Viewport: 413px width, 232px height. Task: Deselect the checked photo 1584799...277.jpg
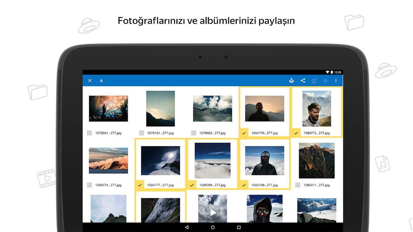[244, 184]
